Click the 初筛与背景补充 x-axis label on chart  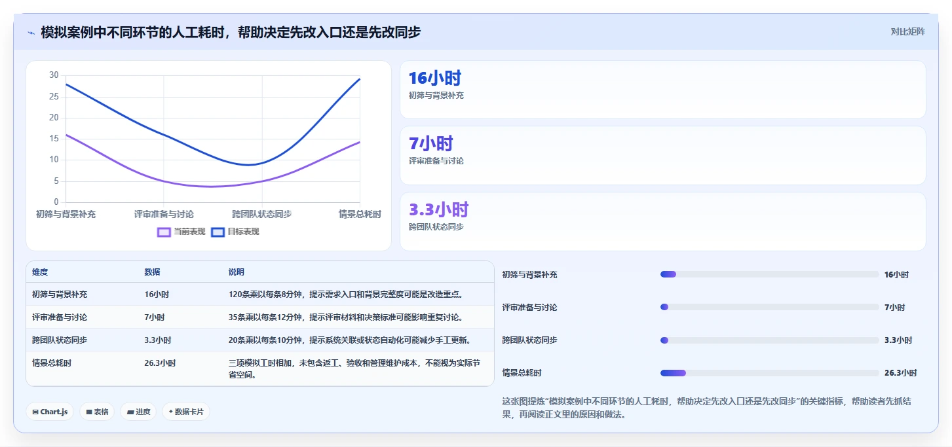point(66,214)
